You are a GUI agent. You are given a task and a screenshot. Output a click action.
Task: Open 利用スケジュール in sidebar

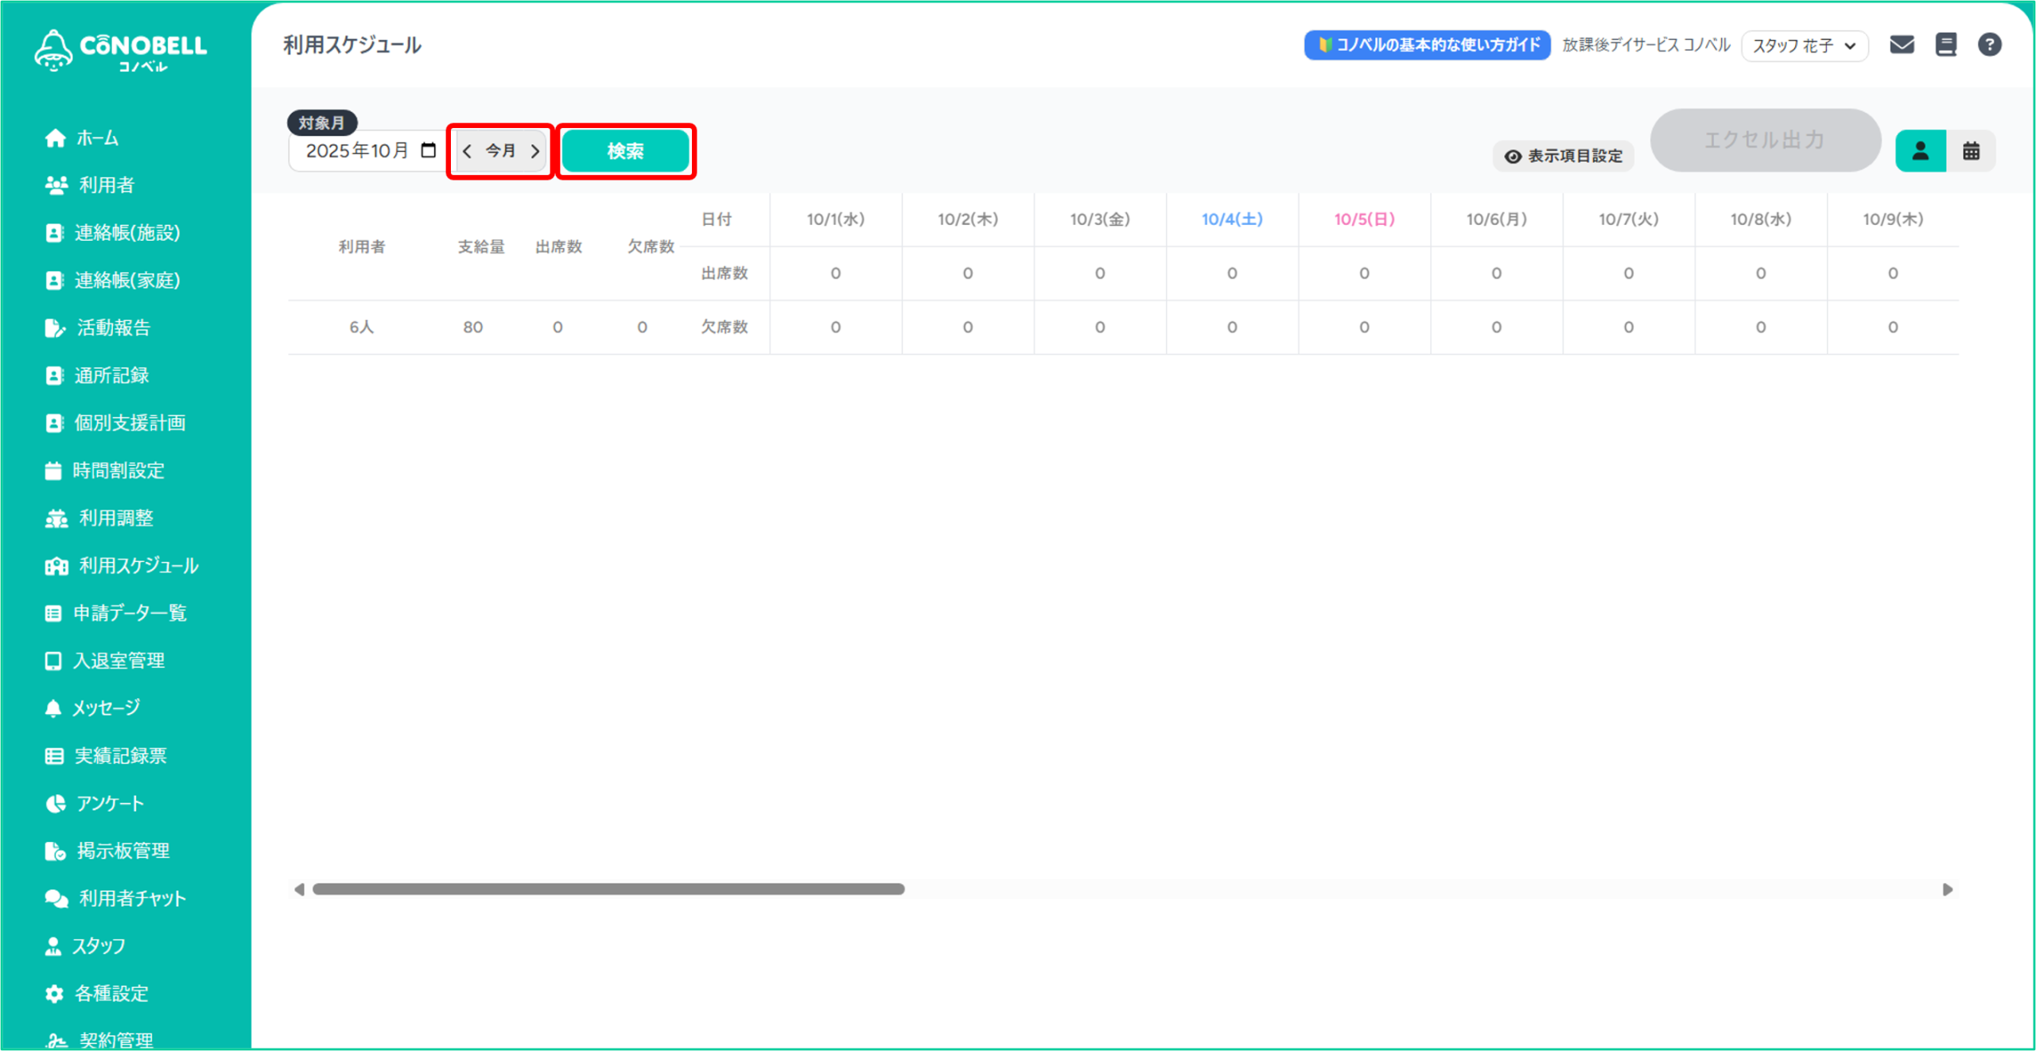point(138,565)
